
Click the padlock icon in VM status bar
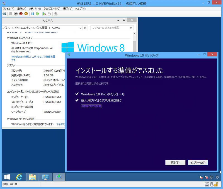coord(216,184)
